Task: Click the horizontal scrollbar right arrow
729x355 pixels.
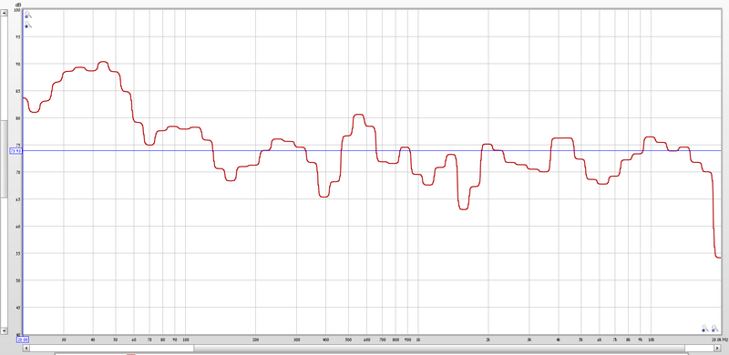Action: tap(718, 348)
